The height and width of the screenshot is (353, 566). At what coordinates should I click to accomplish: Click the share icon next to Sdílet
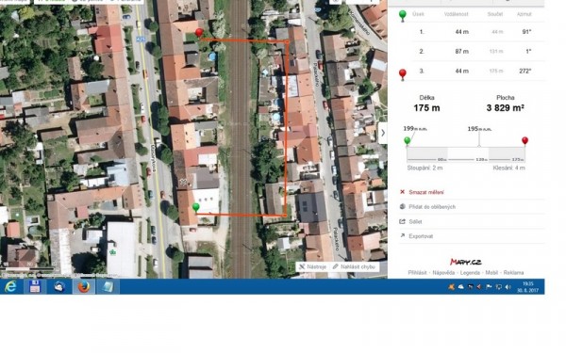coord(403,221)
